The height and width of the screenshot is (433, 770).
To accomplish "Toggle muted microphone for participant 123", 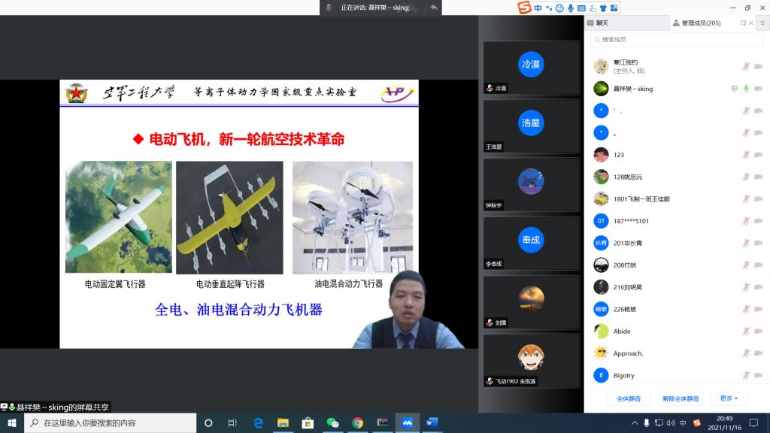I will click(746, 155).
